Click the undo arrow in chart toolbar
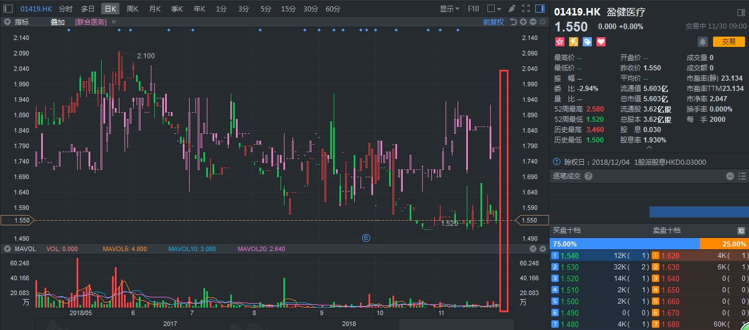 click(514, 22)
